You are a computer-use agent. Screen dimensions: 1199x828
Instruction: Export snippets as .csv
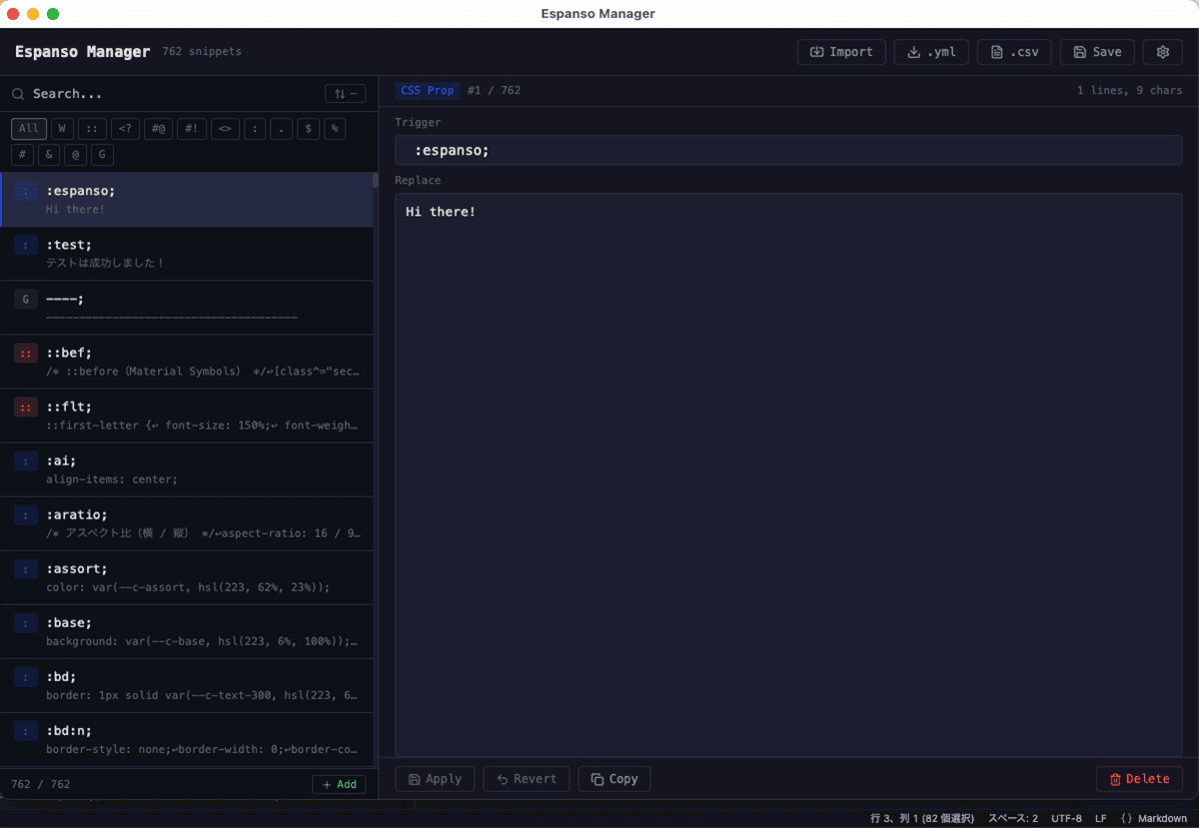point(1014,52)
